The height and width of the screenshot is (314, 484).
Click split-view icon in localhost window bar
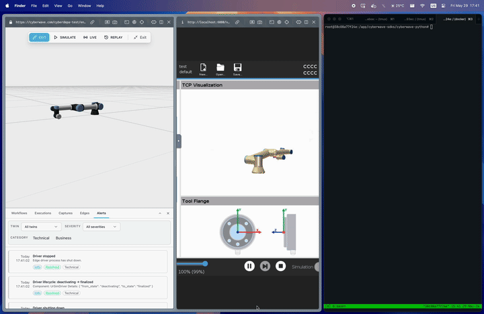307,22
